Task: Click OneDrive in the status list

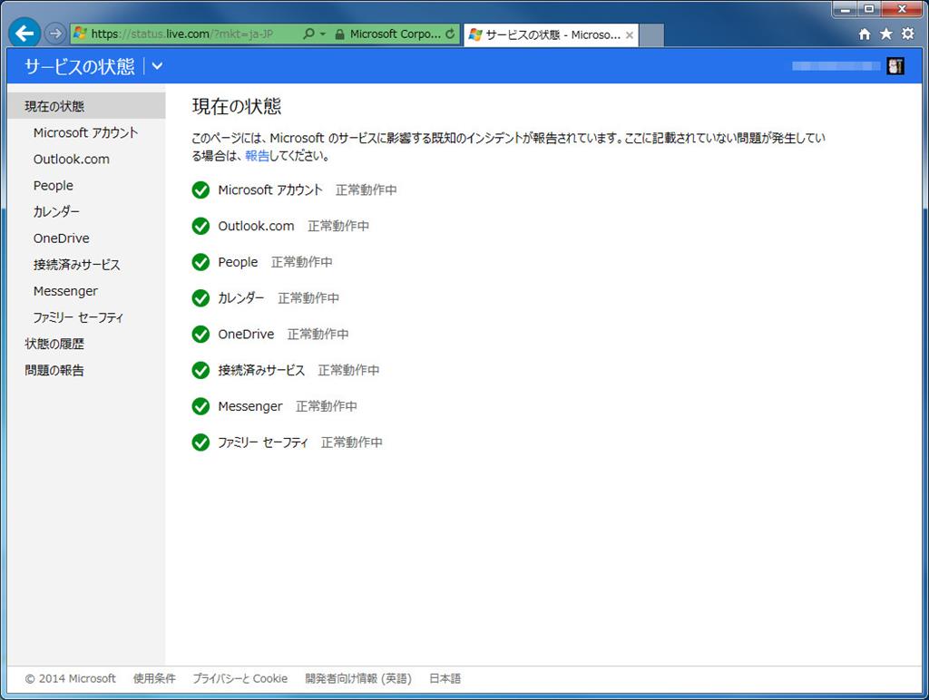Action: 246,335
